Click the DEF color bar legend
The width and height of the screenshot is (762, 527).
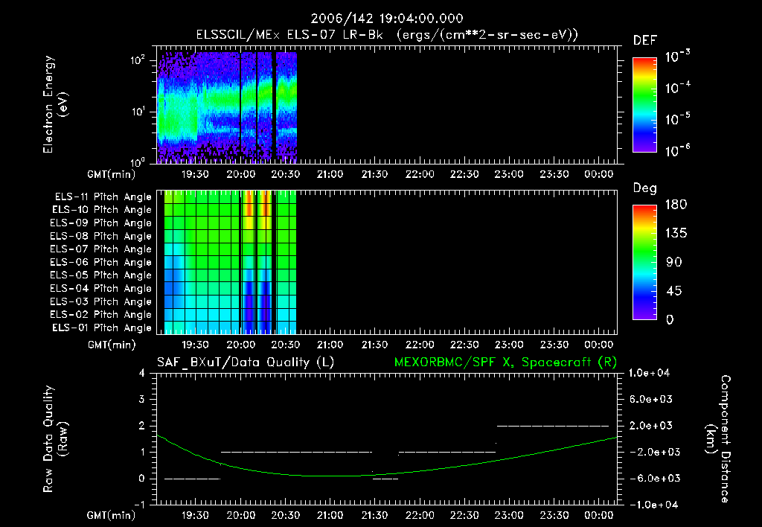pos(644,105)
